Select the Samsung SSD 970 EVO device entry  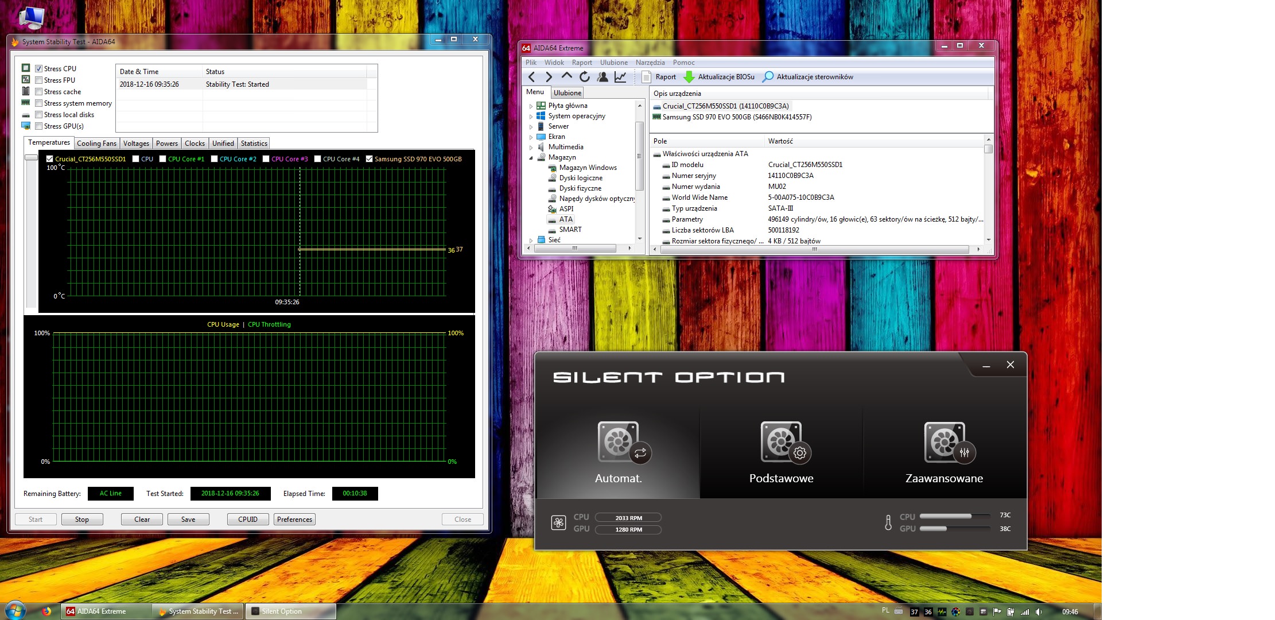click(732, 117)
